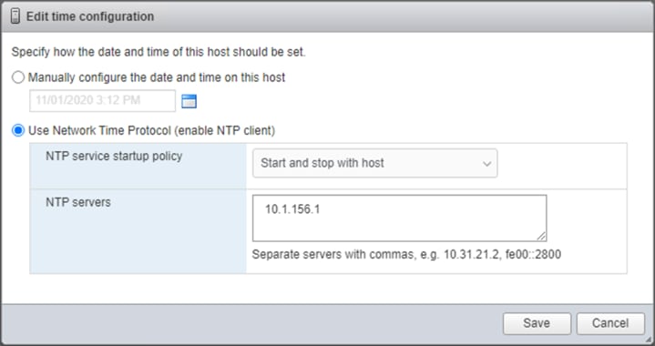Image resolution: width=655 pixels, height=346 pixels.
Task: Click the NTP servers textarea resize handle
Action: tap(541, 236)
